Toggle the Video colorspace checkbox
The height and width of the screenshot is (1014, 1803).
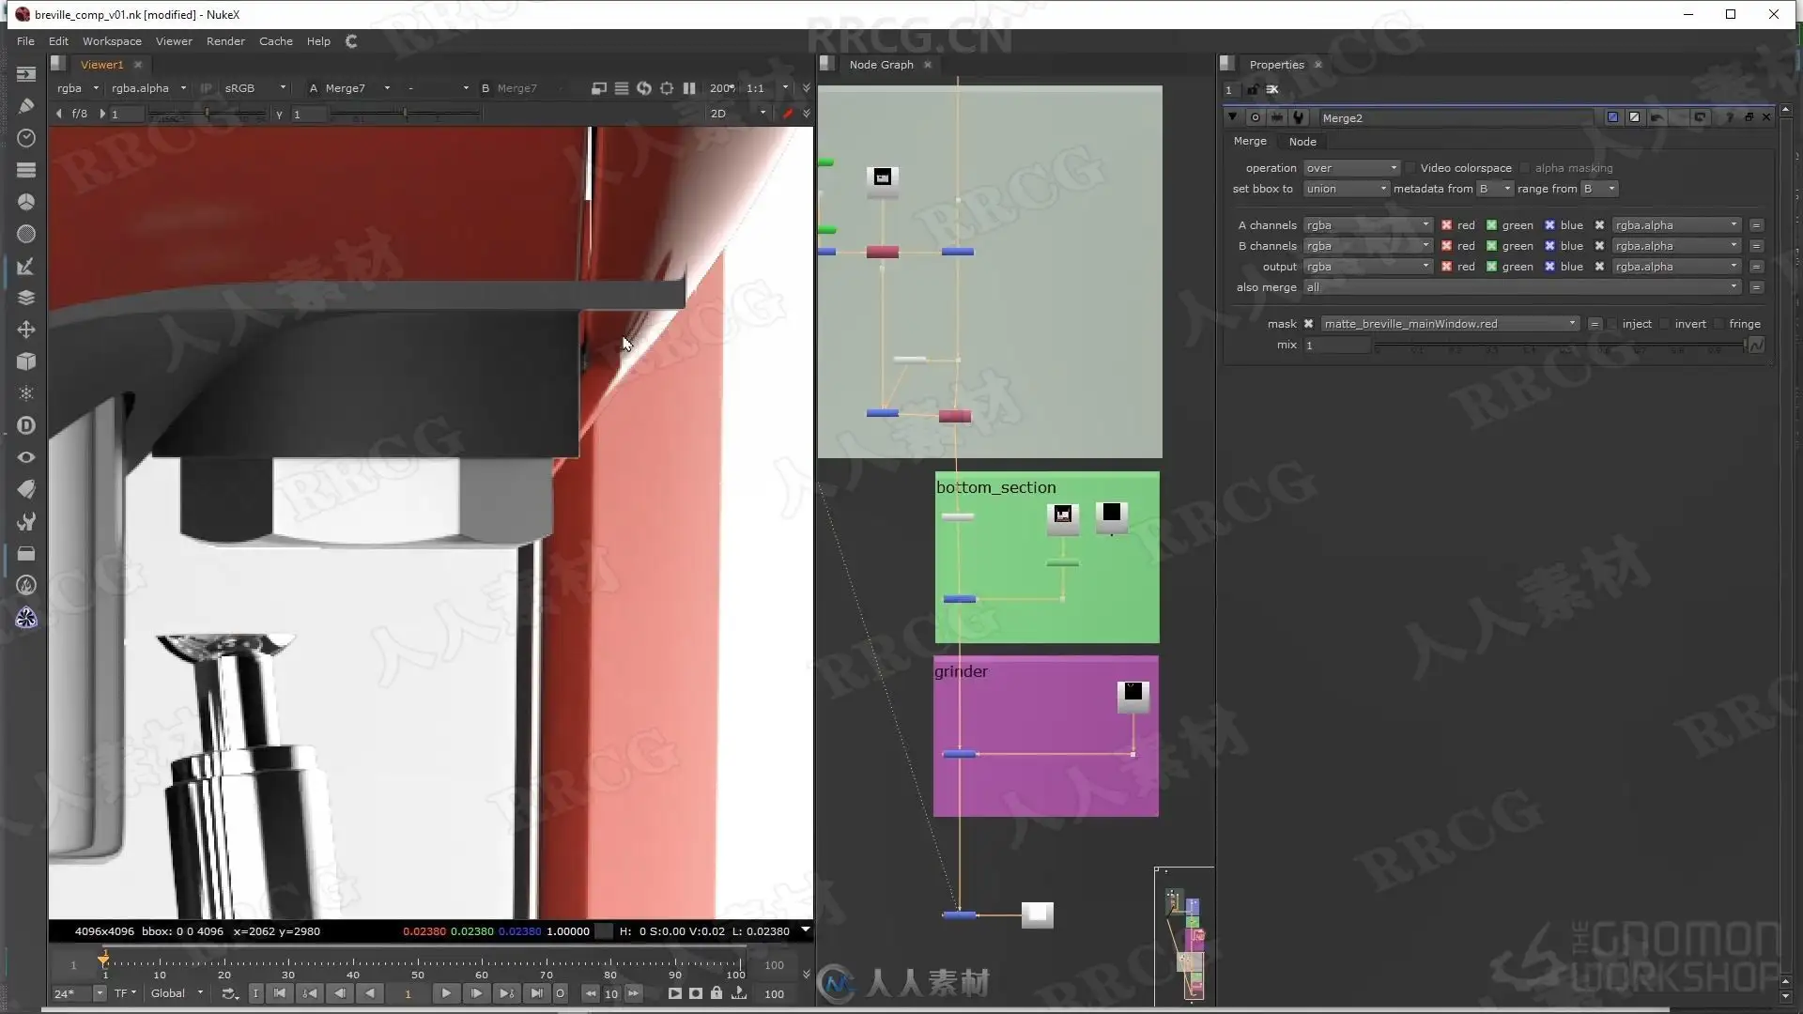1410,168
